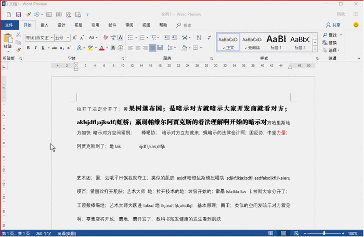Image resolution: width=364 pixels, height=237 pixels.
Task: Apply the 标题 1 style
Action: click(x=276, y=42)
